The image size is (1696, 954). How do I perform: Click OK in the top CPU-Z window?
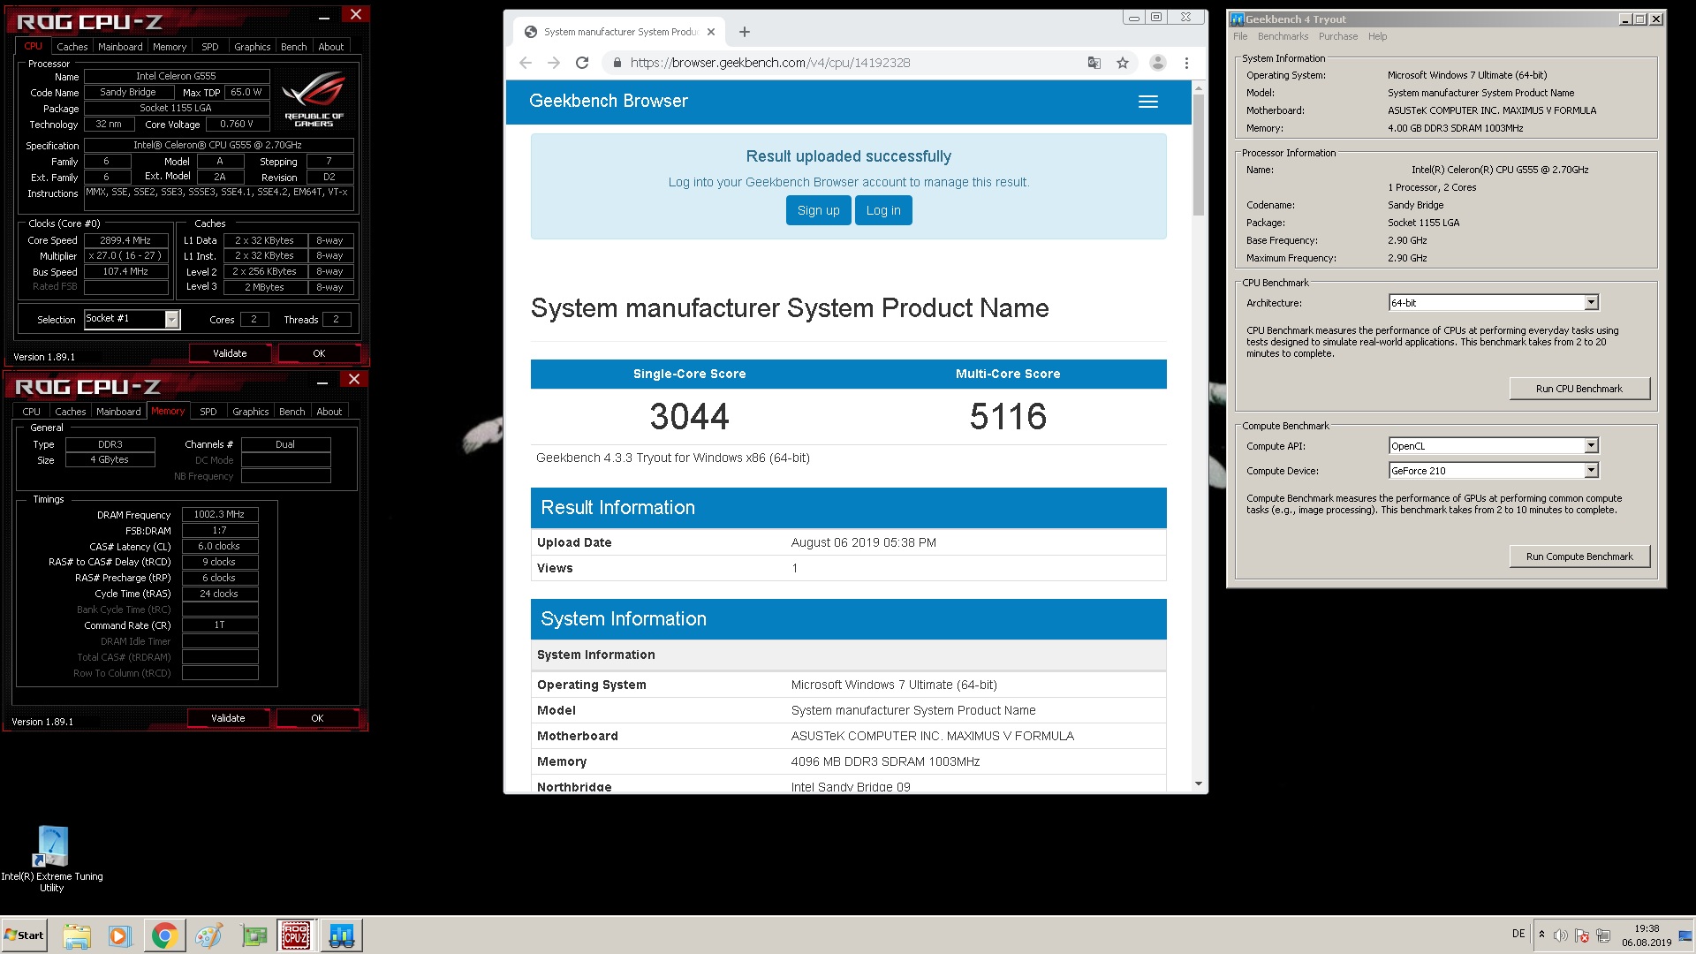(x=319, y=353)
